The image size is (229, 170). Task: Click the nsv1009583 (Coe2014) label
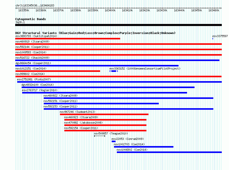(31, 52)
